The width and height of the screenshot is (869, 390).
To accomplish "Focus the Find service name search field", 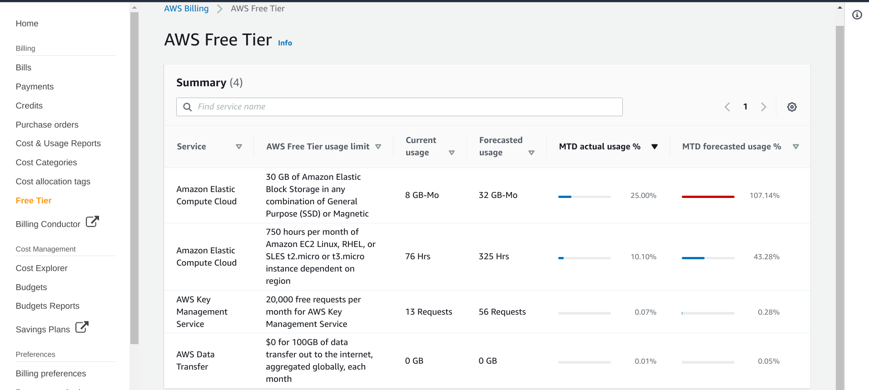I will pos(399,107).
